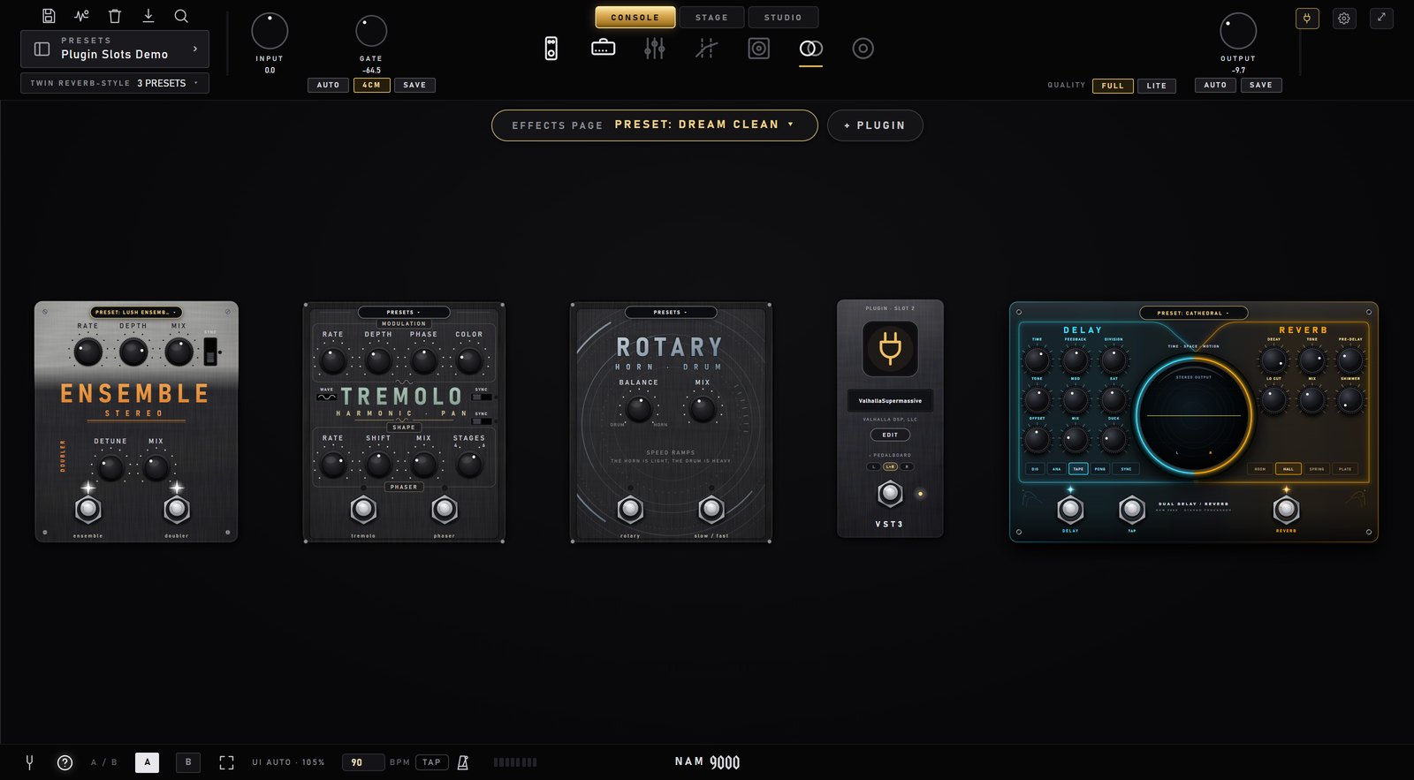Open the mixer faders section icon
The width and height of the screenshot is (1414, 780).
tap(654, 49)
